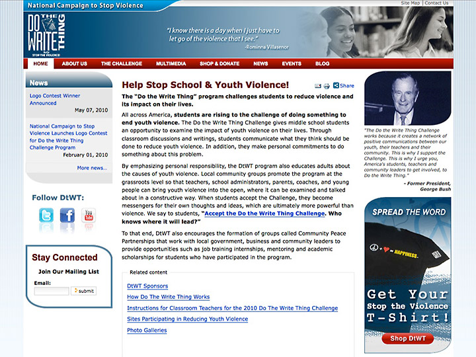Click the Email input field

(x=52, y=291)
